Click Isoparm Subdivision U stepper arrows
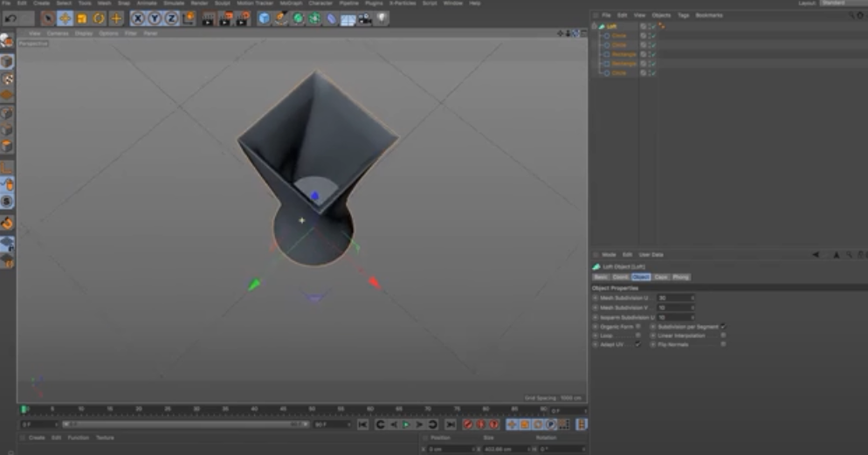The height and width of the screenshot is (455, 868). pos(692,317)
